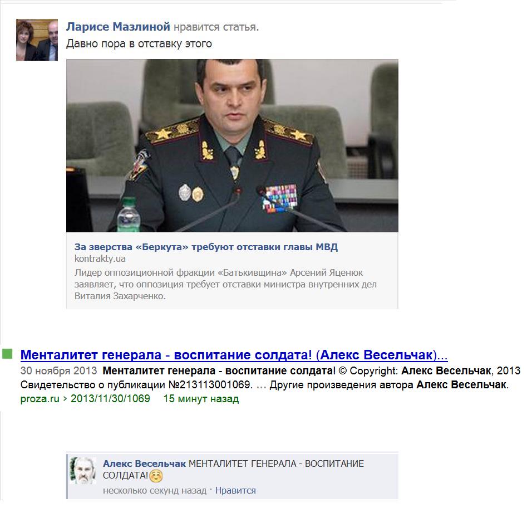Image resolution: width=532 pixels, height=522 pixels.
Task: Open the article photo of the uniformed minister
Action: click(232, 146)
